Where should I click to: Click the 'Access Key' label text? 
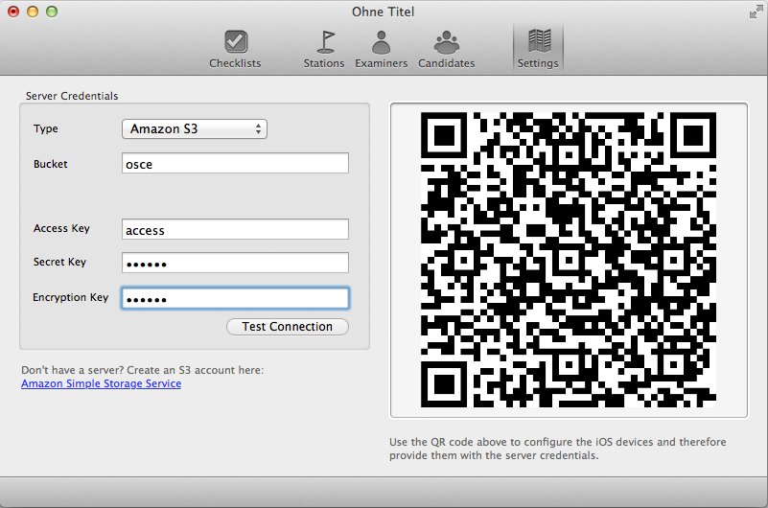(61, 228)
